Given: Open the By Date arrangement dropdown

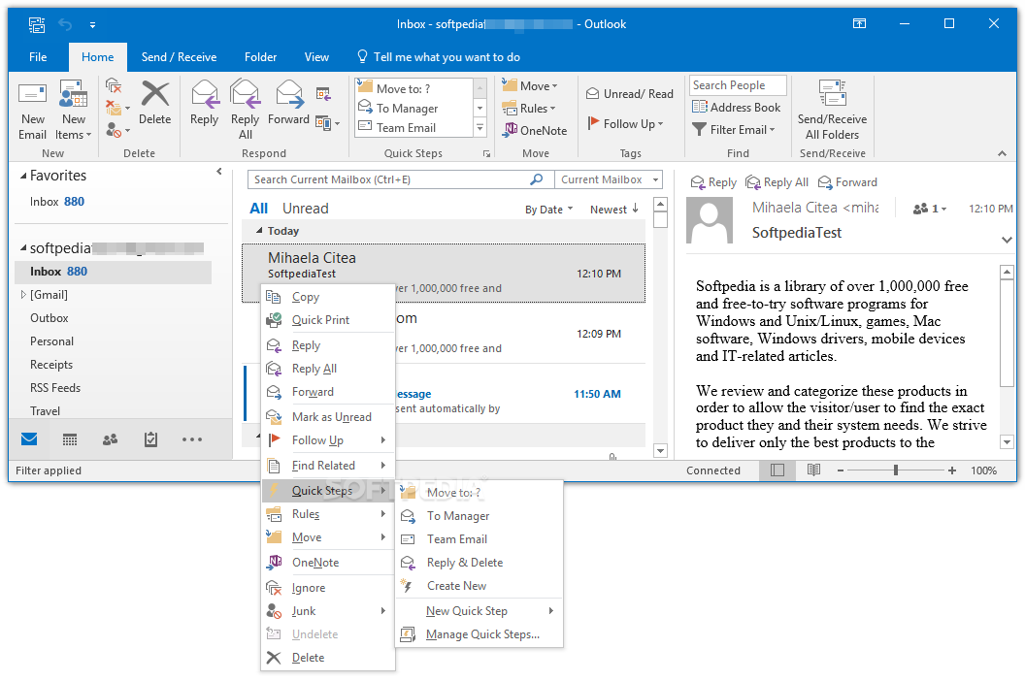Looking at the screenshot, I should pyautogui.click(x=549, y=210).
